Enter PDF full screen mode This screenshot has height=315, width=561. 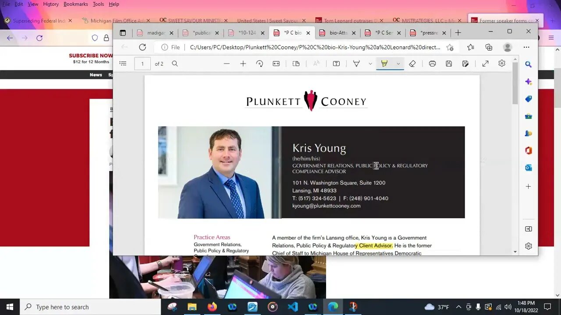pyautogui.click(x=485, y=63)
